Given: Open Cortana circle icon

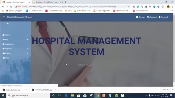Looking at the screenshot, I should [53, 96].
